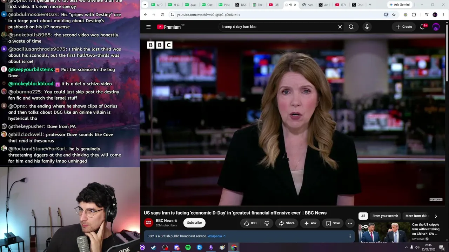Switch to the YouTube (37) tab
Image resolution: width=449 pixels, height=252 pixels.
tap(341, 5)
